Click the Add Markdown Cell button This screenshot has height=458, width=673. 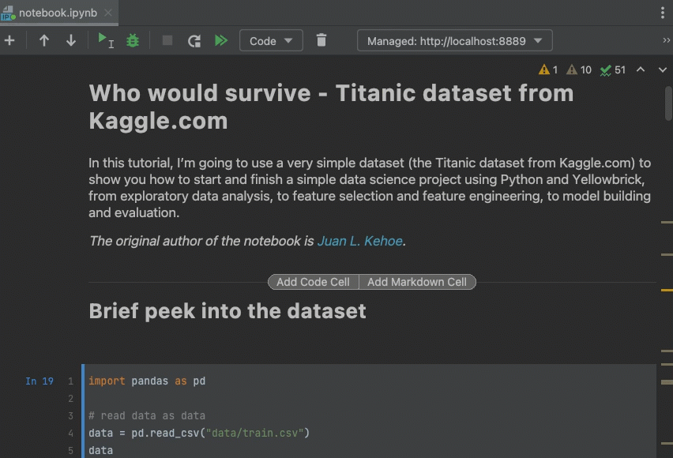417,282
